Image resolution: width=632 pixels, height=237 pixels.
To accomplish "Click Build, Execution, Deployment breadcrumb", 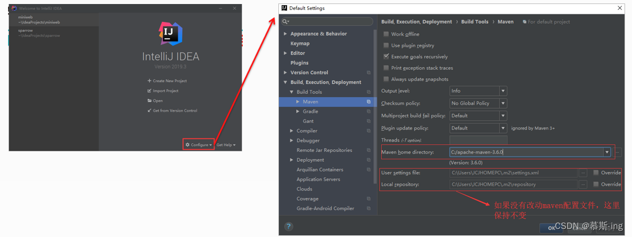I will (x=417, y=22).
